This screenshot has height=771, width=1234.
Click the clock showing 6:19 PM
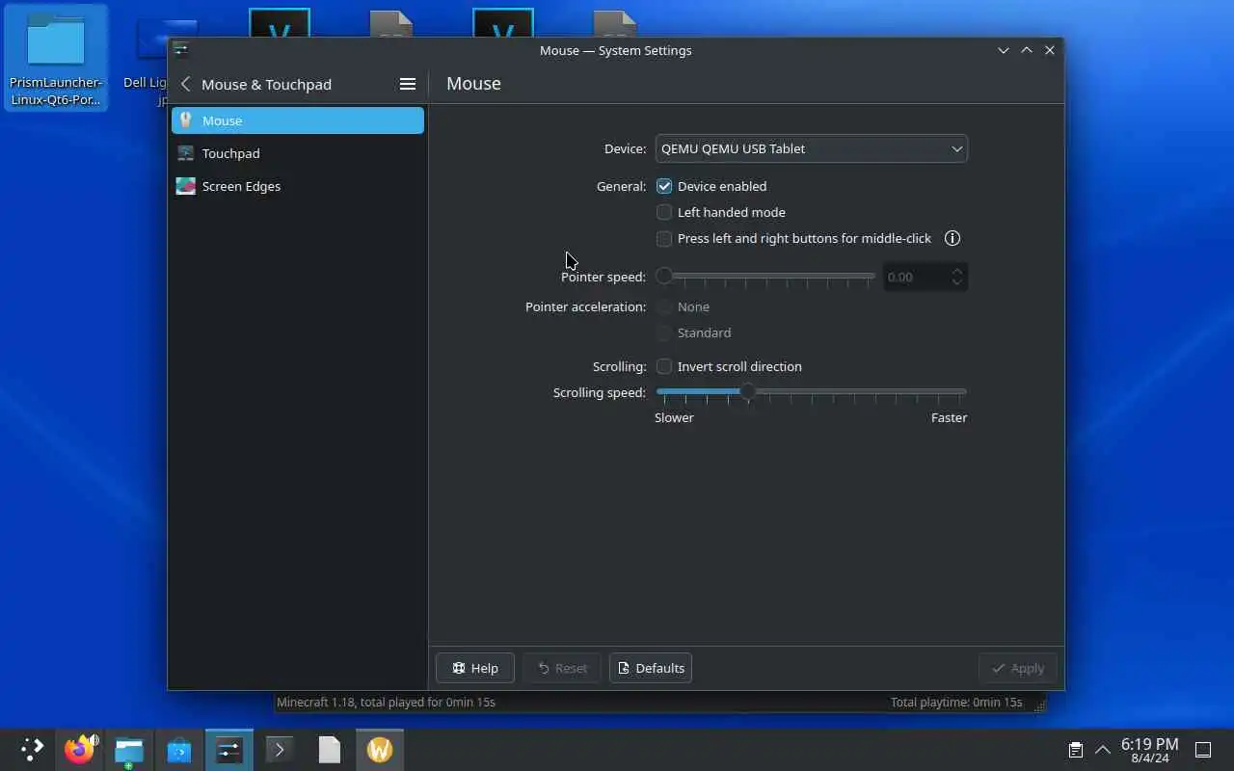[x=1149, y=750]
